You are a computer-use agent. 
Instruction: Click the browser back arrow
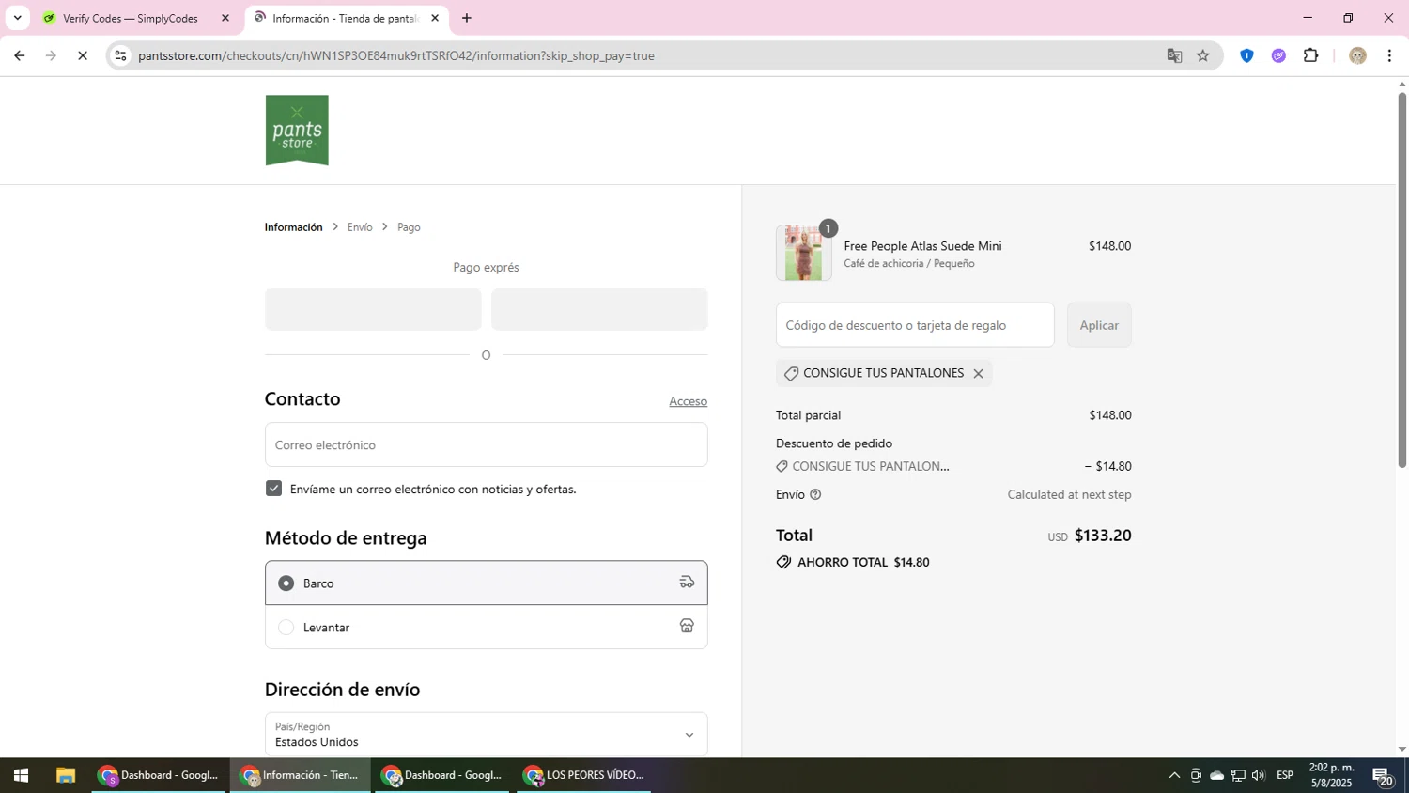(19, 55)
